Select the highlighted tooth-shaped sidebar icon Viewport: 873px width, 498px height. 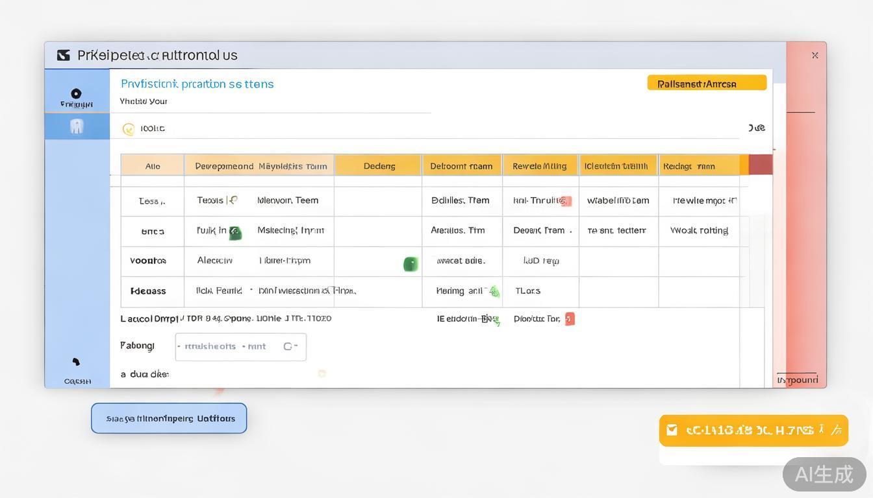pos(77,126)
